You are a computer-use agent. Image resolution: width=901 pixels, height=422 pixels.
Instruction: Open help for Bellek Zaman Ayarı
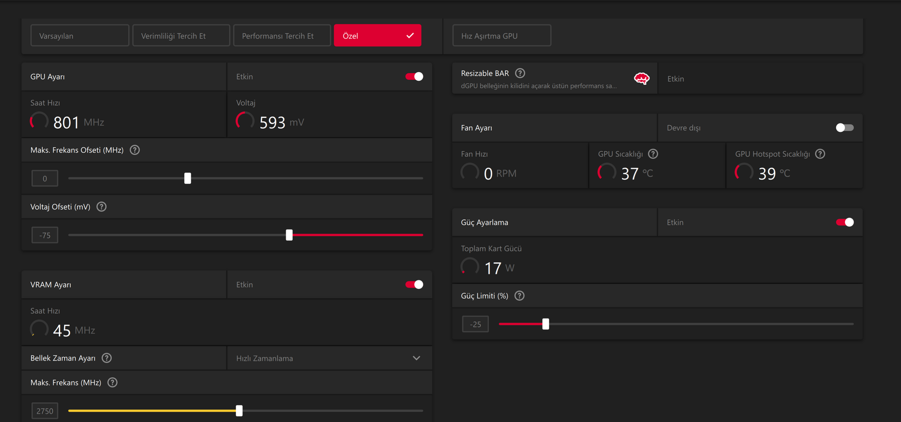(x=107, y=358)
